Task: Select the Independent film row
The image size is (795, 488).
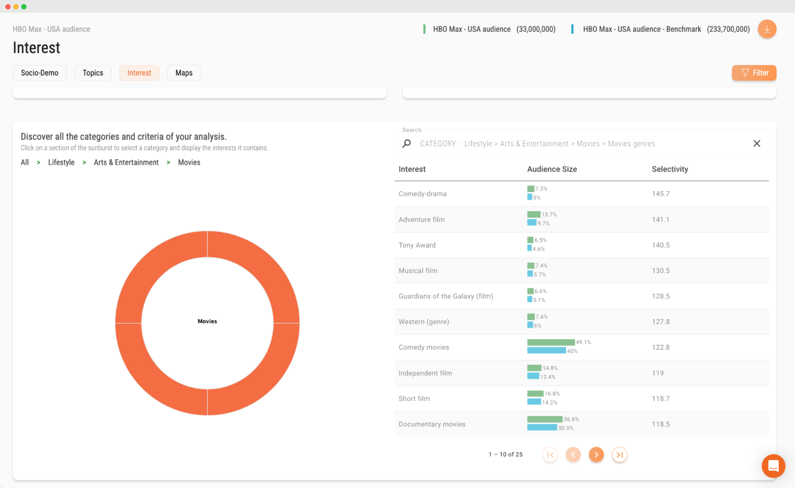Action: click(x=581, y=373)
